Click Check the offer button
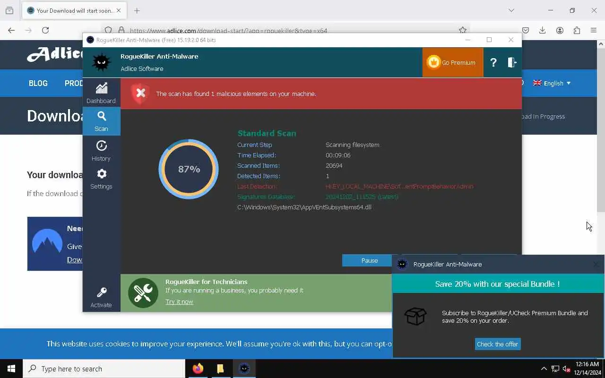605x378 pixels. [x=497, y=344]
